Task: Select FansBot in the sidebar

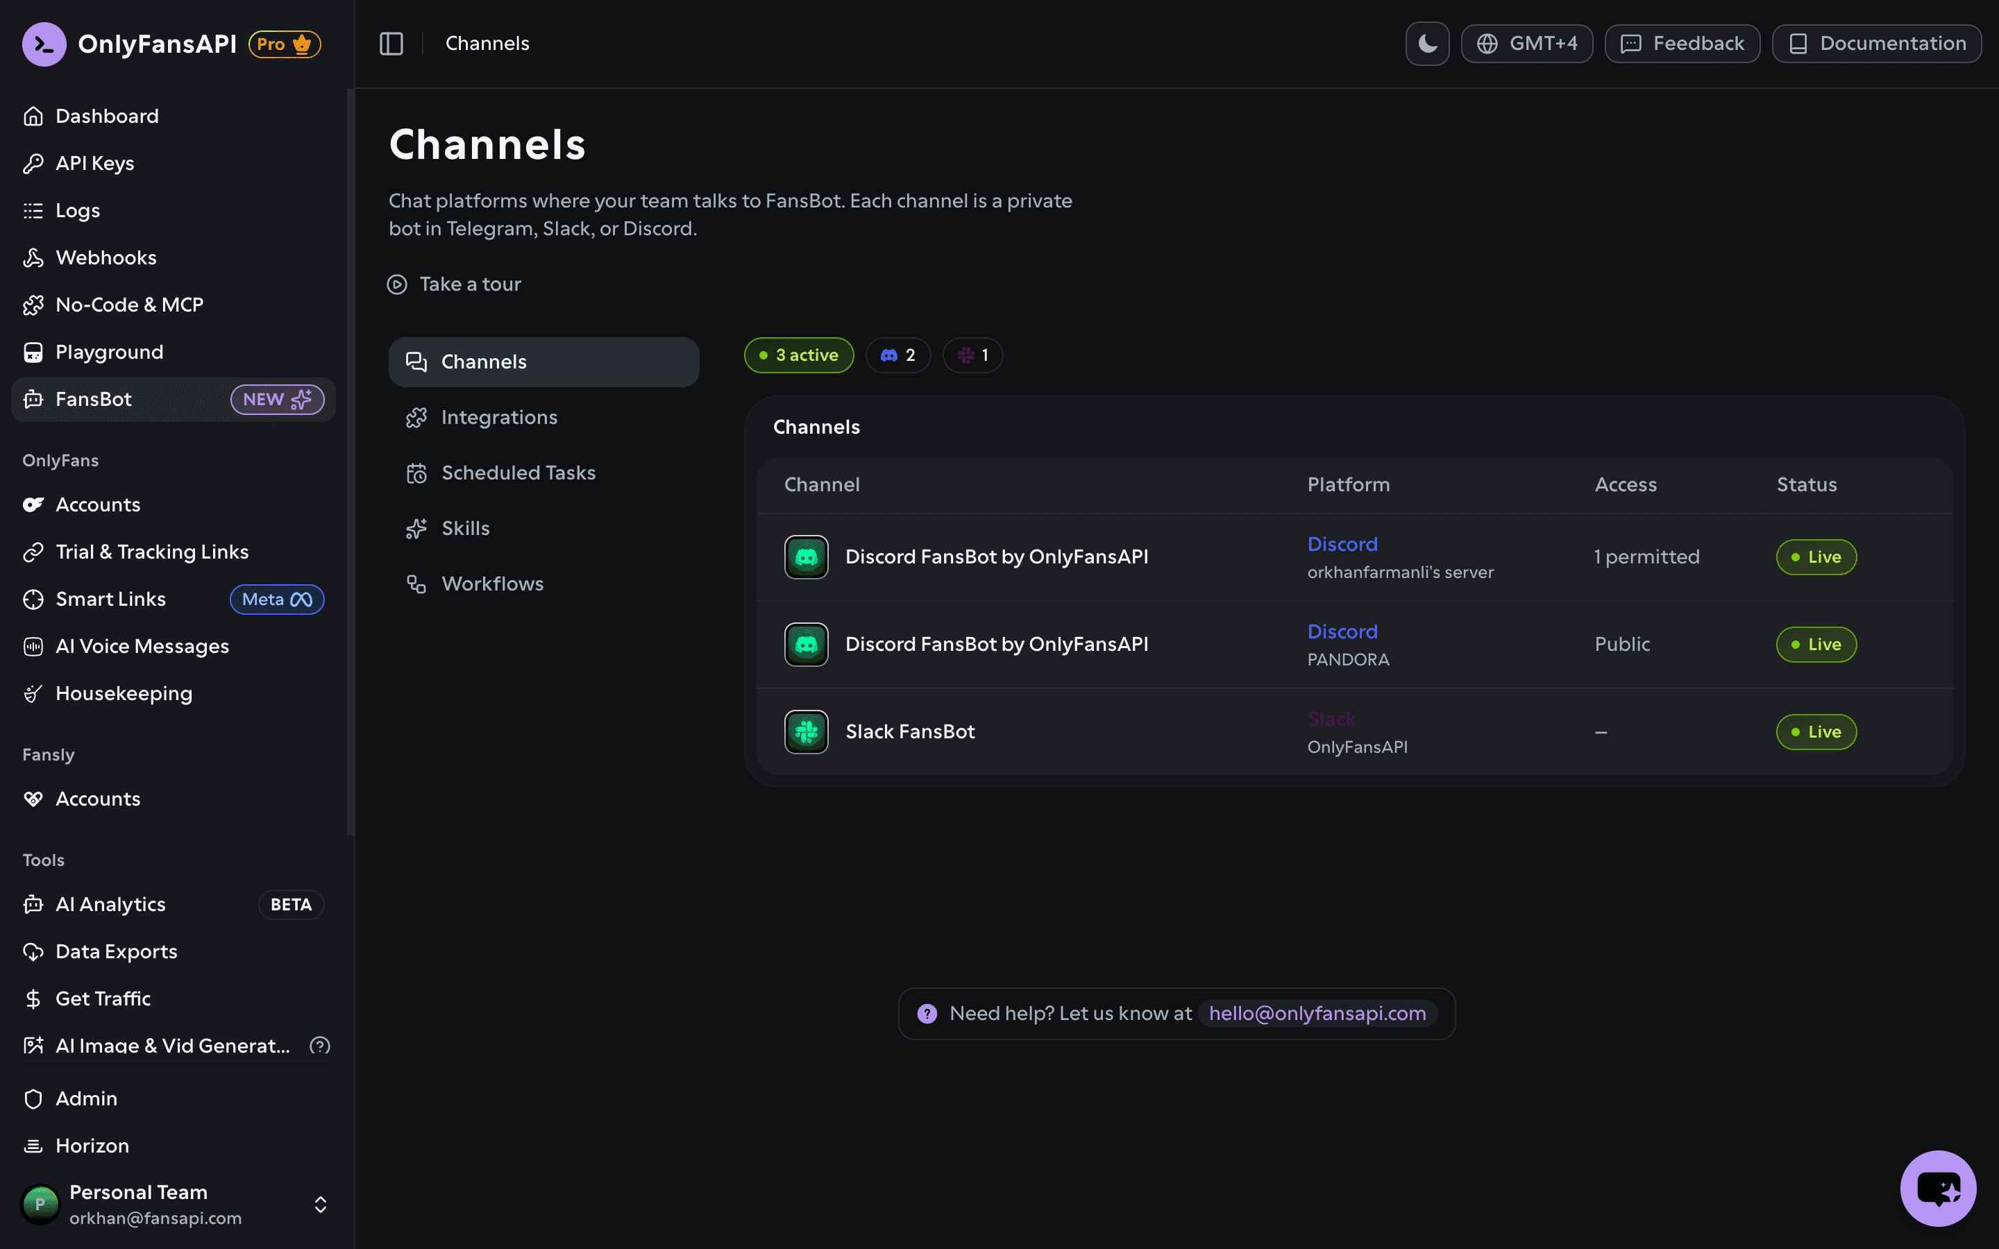Action: point(174,400)
